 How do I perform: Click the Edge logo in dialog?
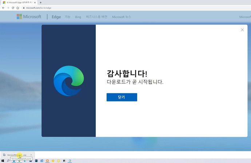coord(69,81)
